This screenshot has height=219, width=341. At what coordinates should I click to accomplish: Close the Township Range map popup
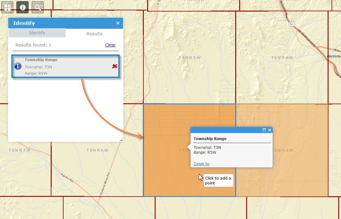pos(270,130)
